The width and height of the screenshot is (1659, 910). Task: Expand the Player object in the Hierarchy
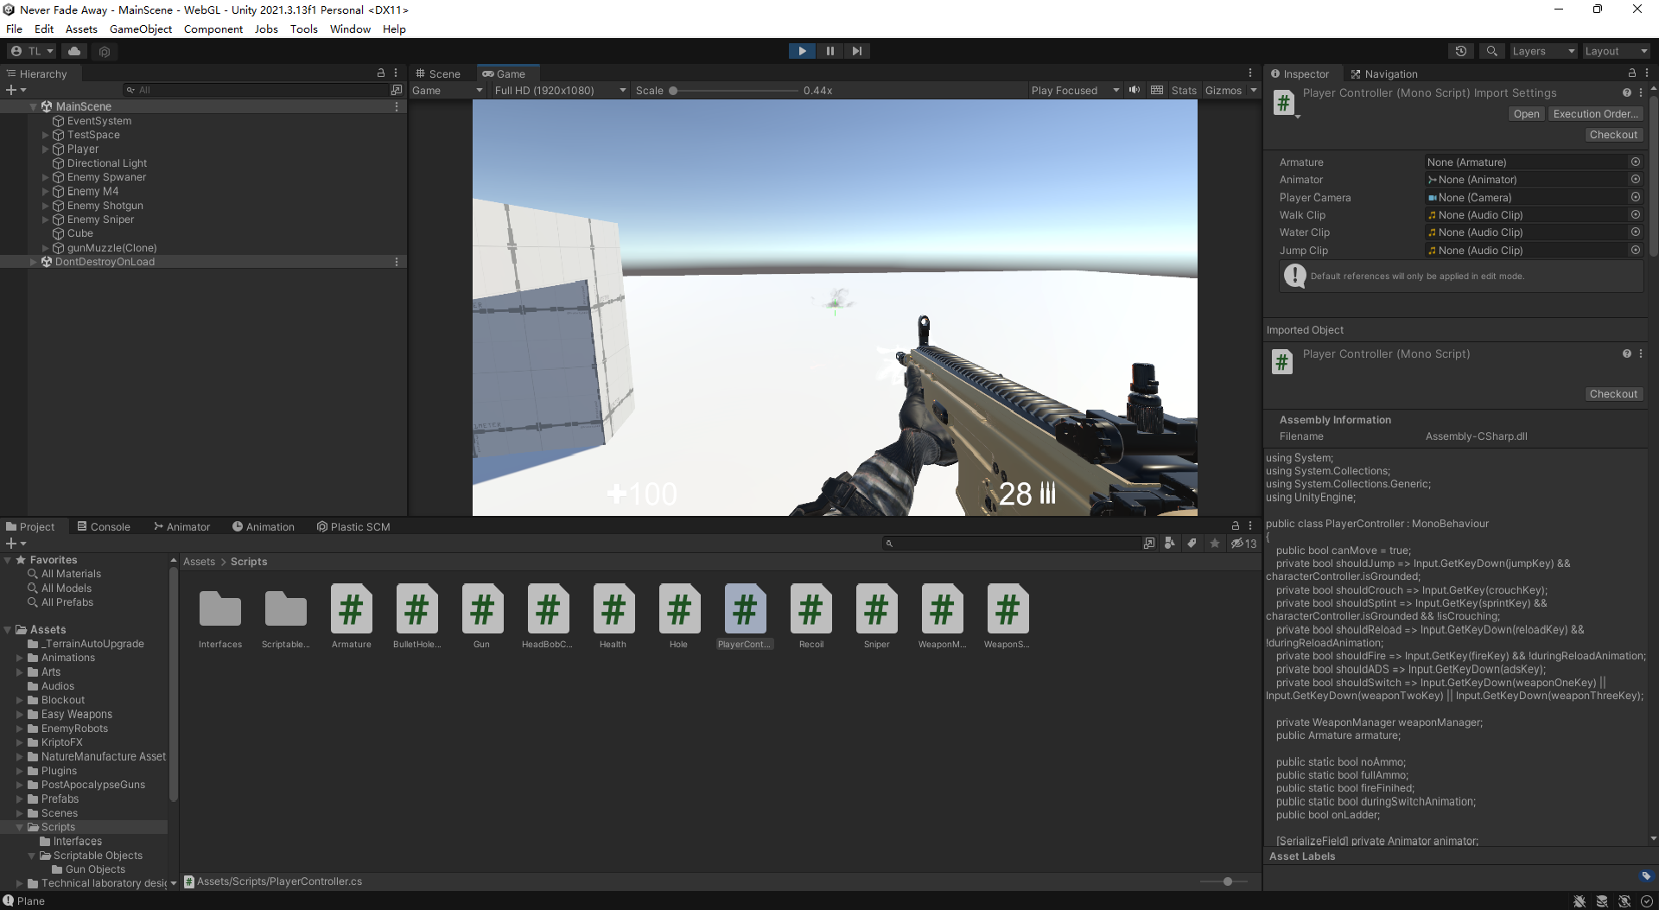tap(46, 149)
